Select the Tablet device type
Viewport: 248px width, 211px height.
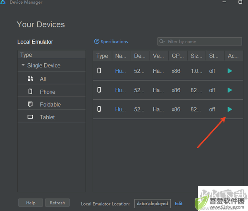(52, 117)
